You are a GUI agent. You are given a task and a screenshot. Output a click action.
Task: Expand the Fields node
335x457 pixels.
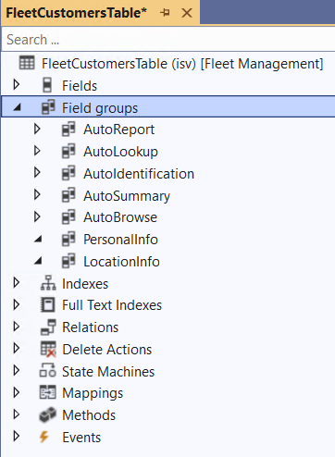pyautogui.click(x=17, y=85)
